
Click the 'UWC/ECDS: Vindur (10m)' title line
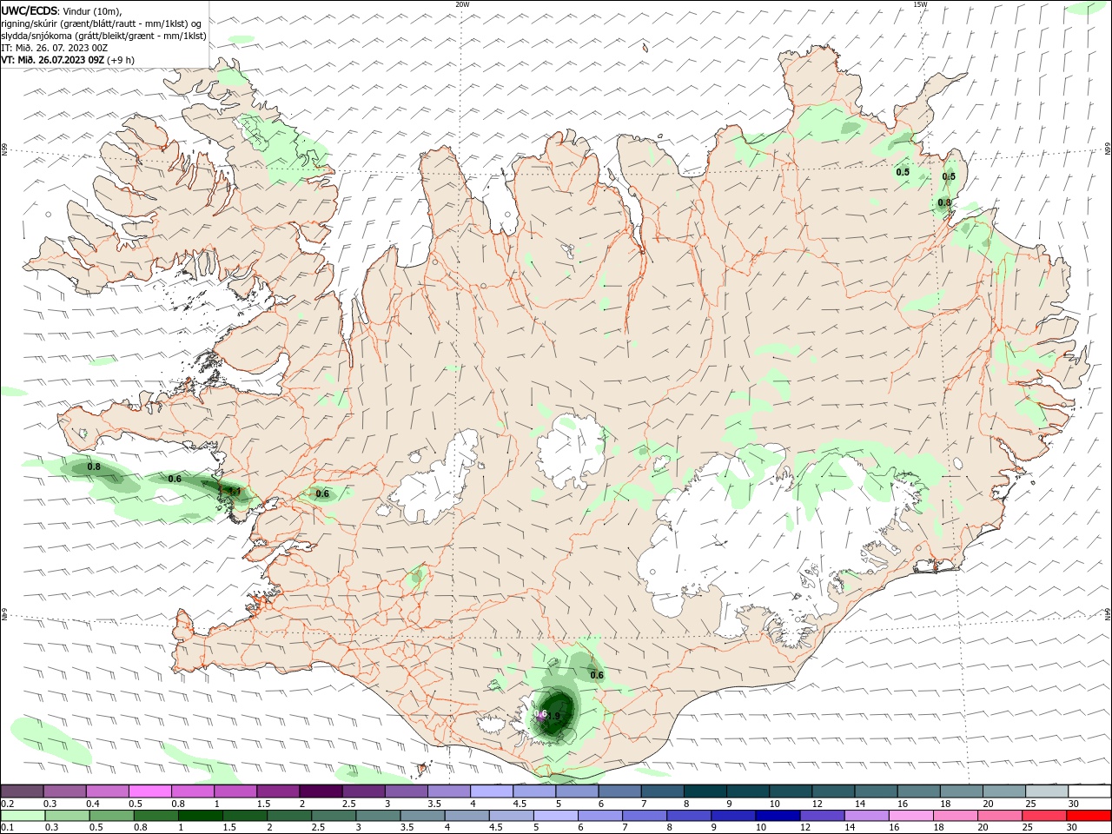[62, 10]
